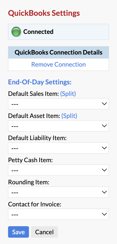Screen dimensions: 117x244
Task: Click Split link beside Default Sales Item
Action: 68,94
